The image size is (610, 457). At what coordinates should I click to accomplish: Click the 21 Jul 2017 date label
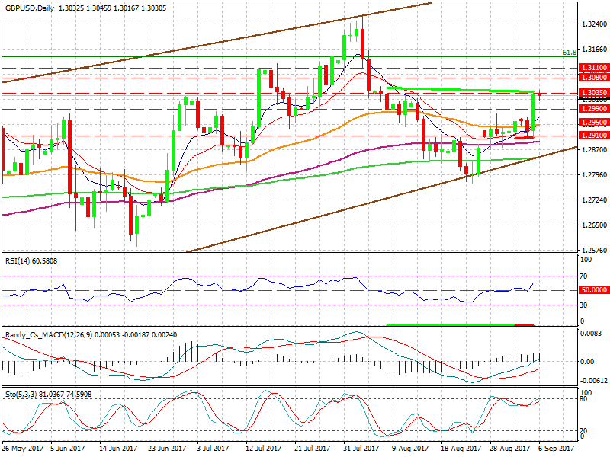point(312,449)
